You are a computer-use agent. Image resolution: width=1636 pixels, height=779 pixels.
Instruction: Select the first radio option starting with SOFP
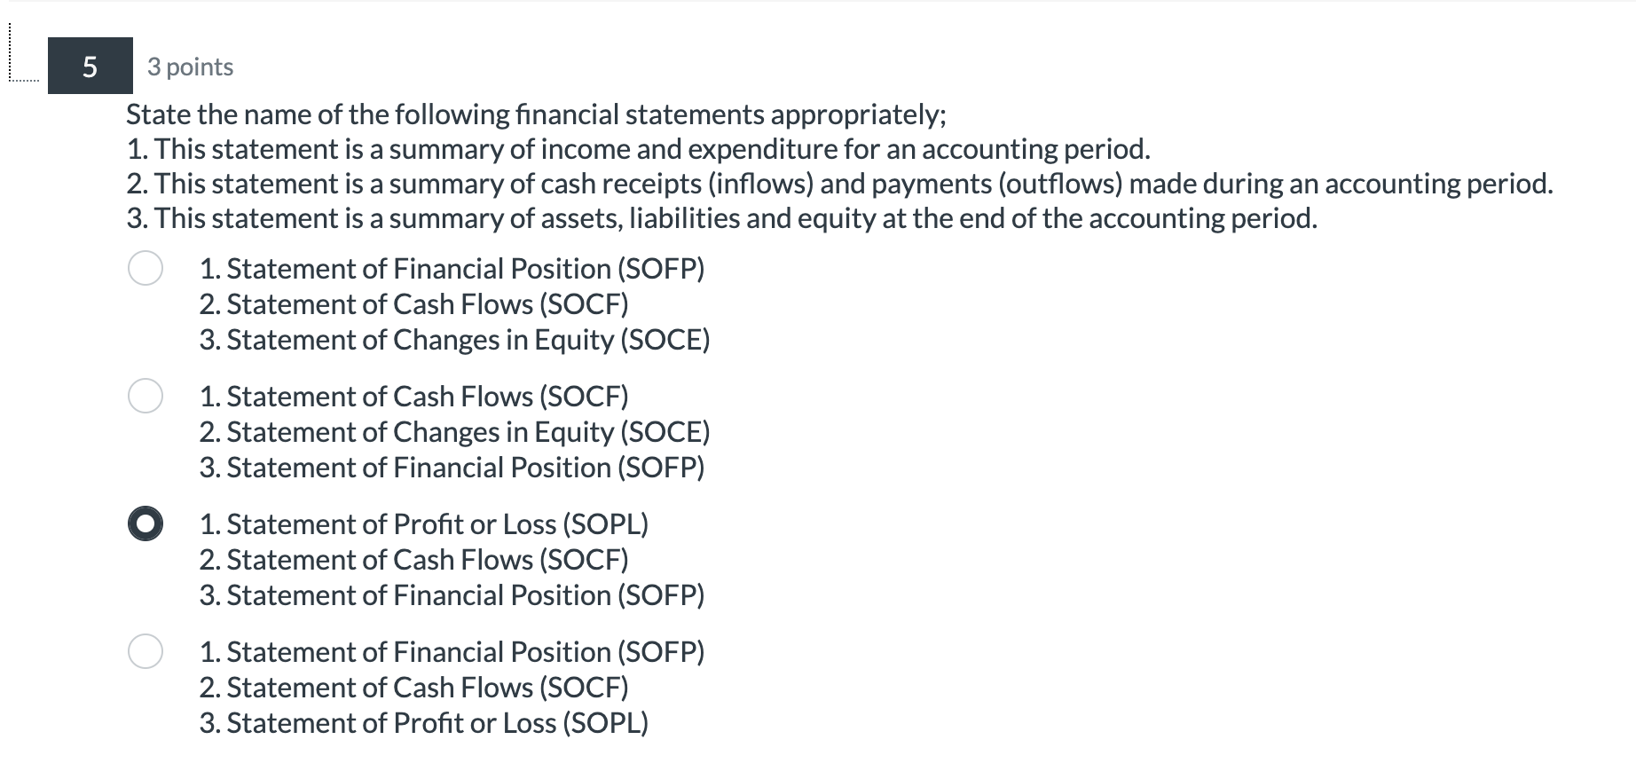[146, 269]
